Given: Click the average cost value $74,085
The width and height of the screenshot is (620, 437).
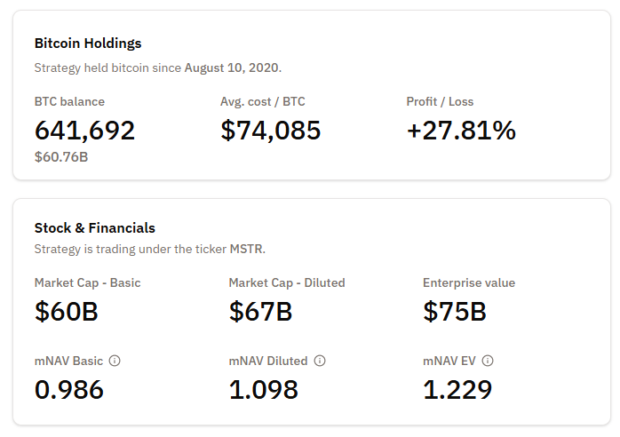Looking at the screenshot, I should coord(271,131).
